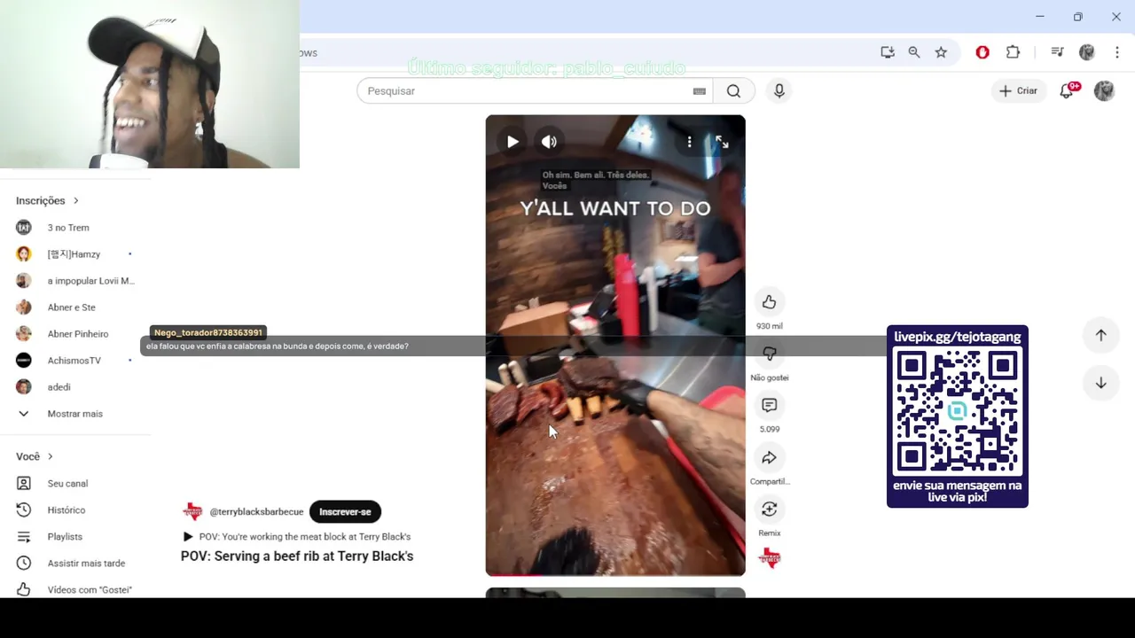
Task: Install app icon in address bar
Action: coord(888,52)
